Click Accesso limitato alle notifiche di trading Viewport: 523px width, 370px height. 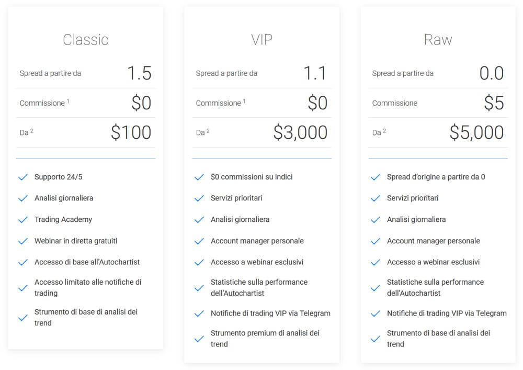pos(88,288)
